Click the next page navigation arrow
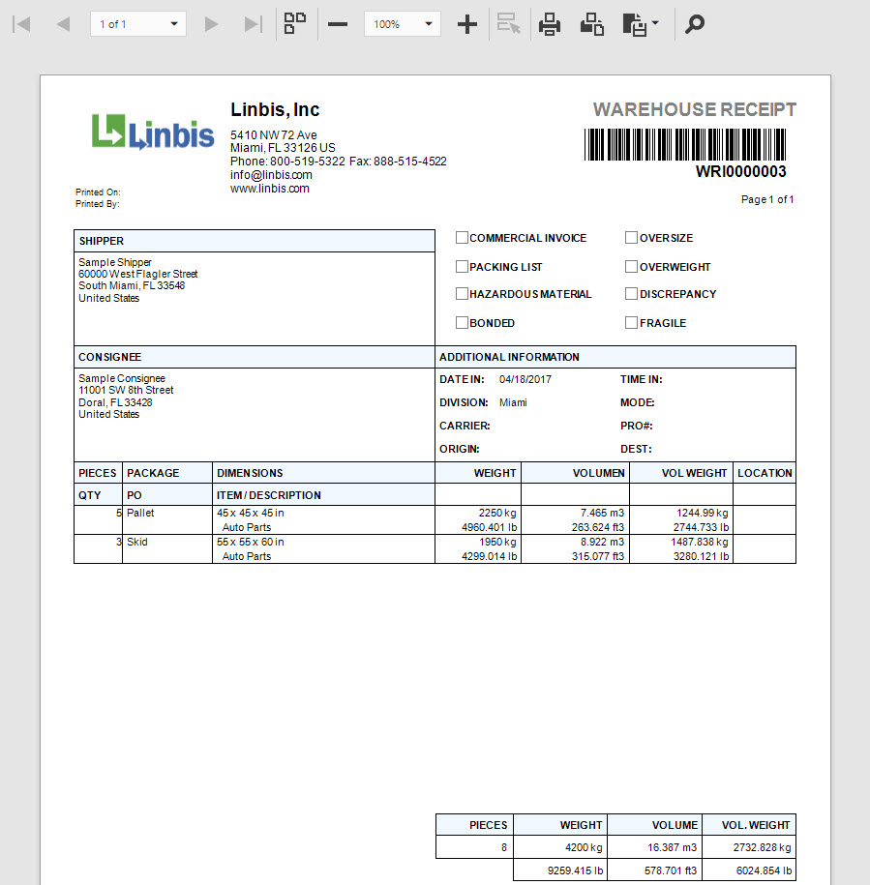Viewport: 870px width, 885px height. point(211,24)
